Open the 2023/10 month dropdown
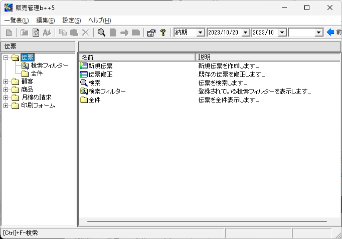The height and width of the screenshot is (239, 342). (282, 32)
